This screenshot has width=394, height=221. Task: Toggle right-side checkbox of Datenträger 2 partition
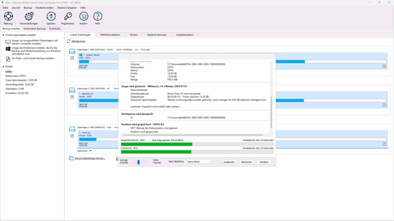[x=384, y=105]
